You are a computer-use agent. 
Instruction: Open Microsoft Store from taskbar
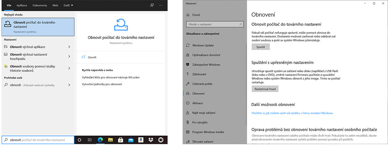click(x=121, y=140)
